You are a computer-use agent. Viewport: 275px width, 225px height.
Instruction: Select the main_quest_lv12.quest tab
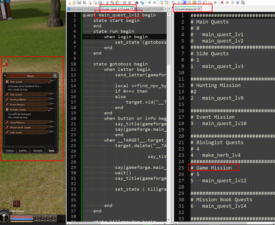pyautogui.click(x=116, y=9)
